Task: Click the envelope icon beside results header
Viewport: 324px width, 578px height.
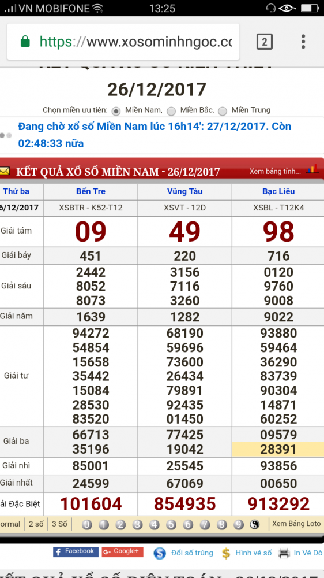Action: 5,171
